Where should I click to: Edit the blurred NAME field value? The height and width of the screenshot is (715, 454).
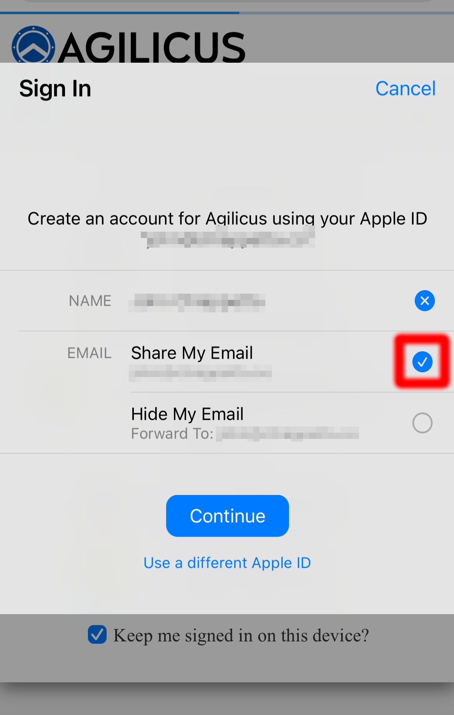(x=197, y=303)
